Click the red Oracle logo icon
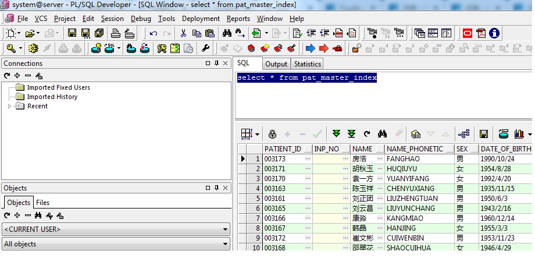535x258 pixels. pos(468,33)
